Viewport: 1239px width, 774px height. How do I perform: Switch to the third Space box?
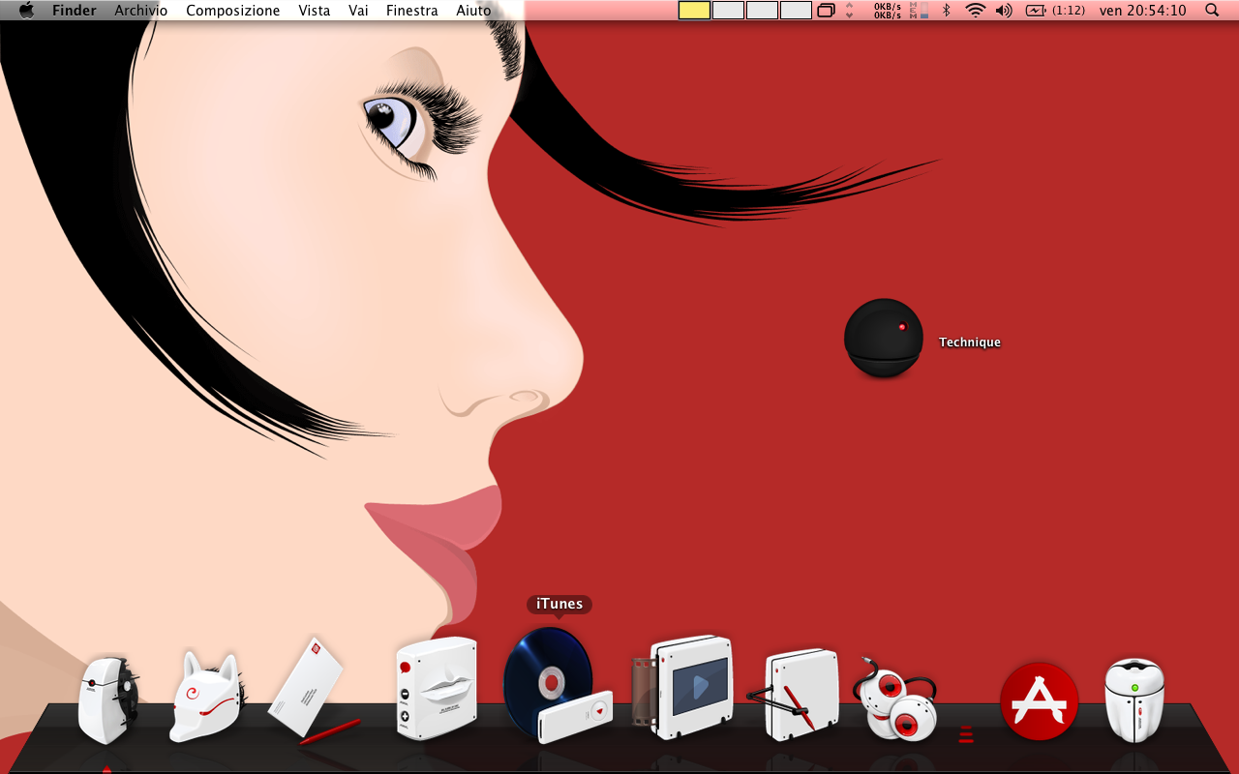click(x=762, y=11)
